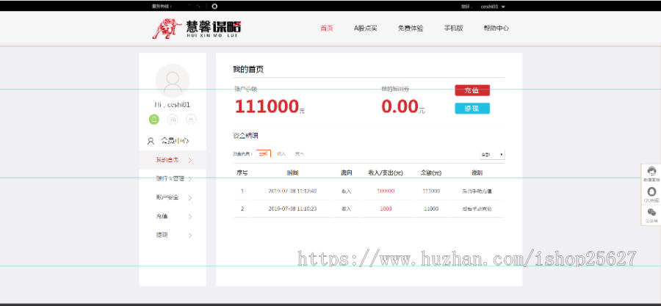This screenshot has width=661, height=306.
Task: Open the QQ support widget
Action: [651, 194]
